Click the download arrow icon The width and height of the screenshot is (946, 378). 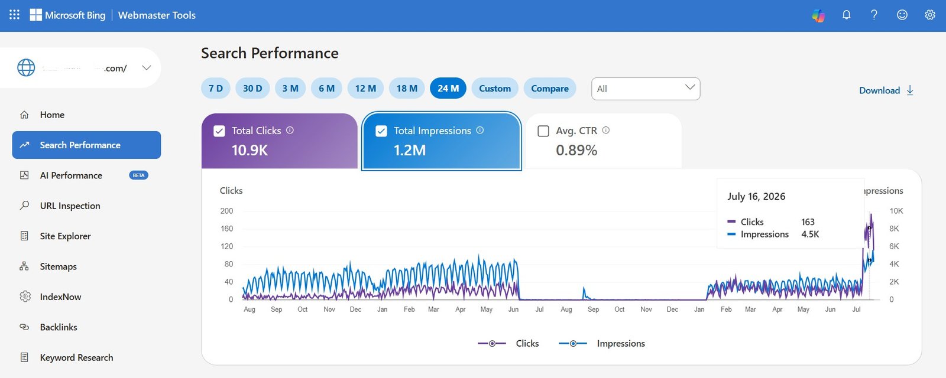point(910,90)
